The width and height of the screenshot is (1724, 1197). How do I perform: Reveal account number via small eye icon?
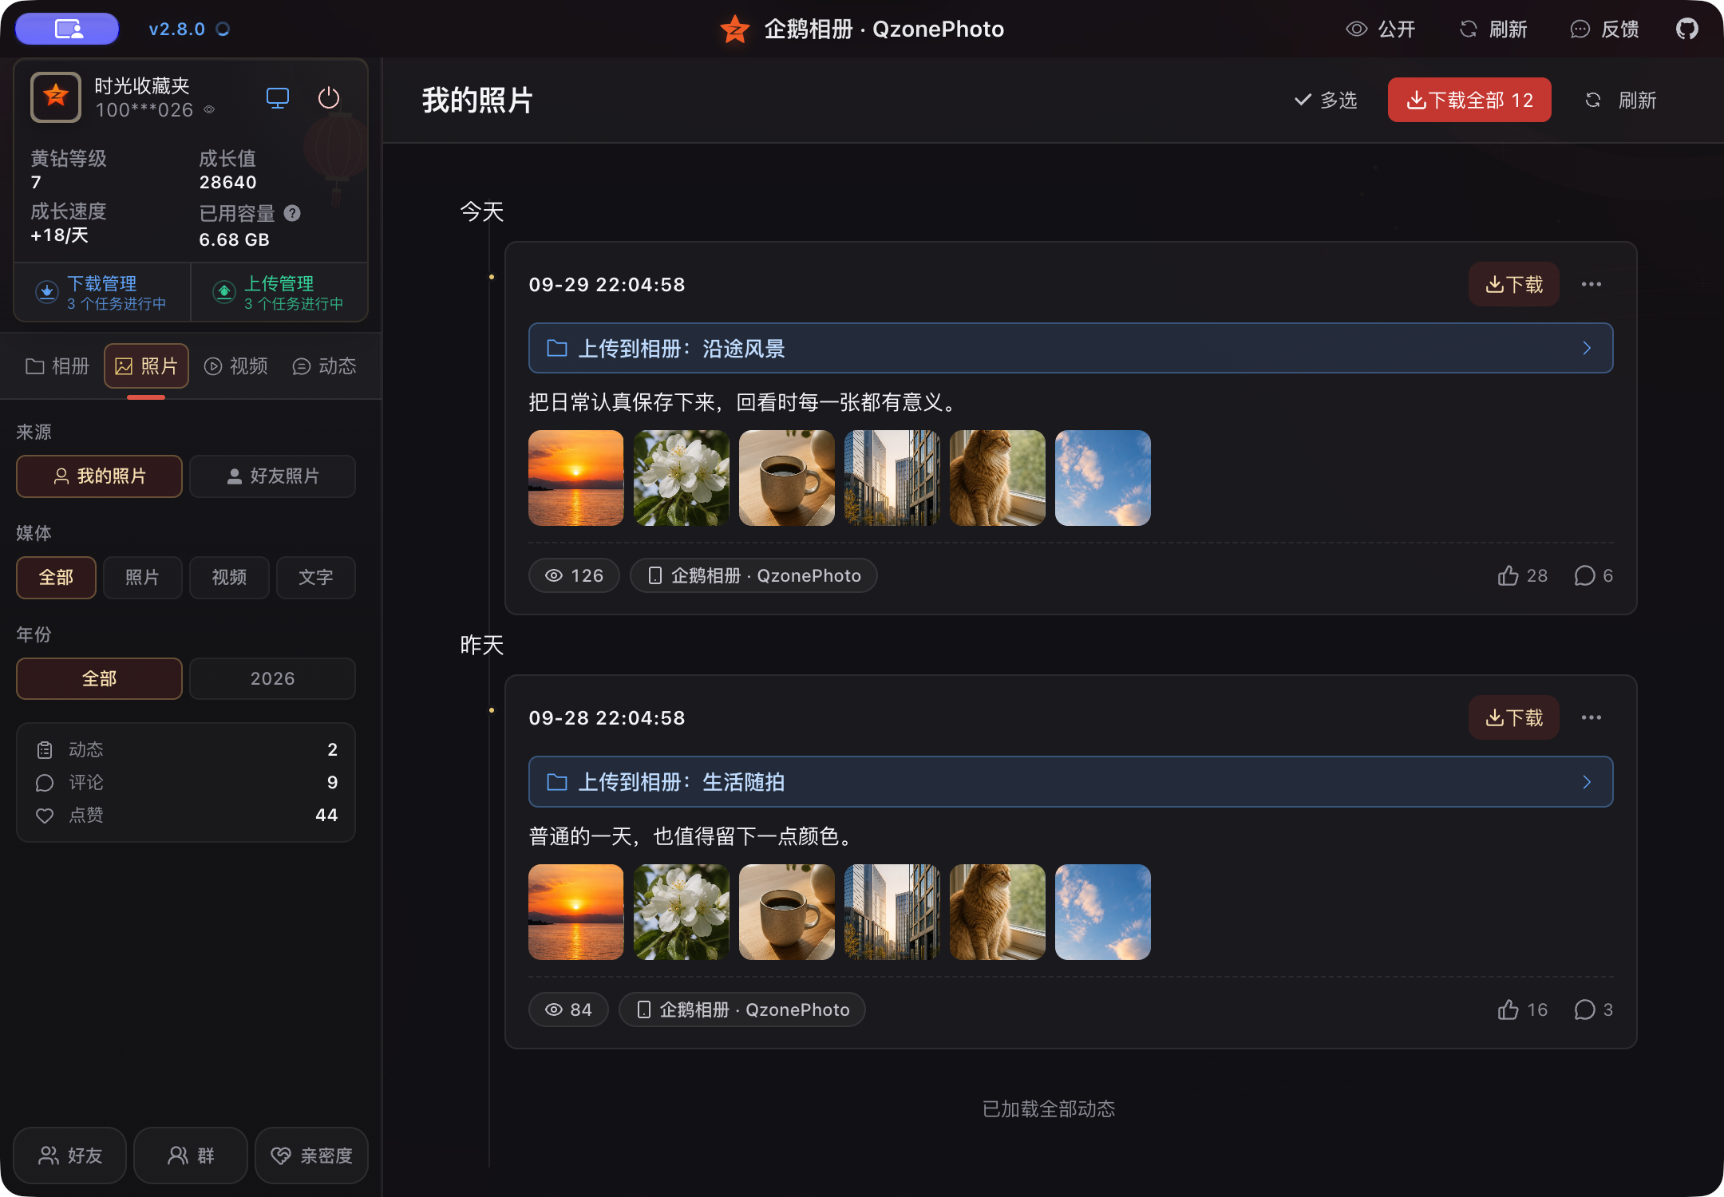point(209,110)
